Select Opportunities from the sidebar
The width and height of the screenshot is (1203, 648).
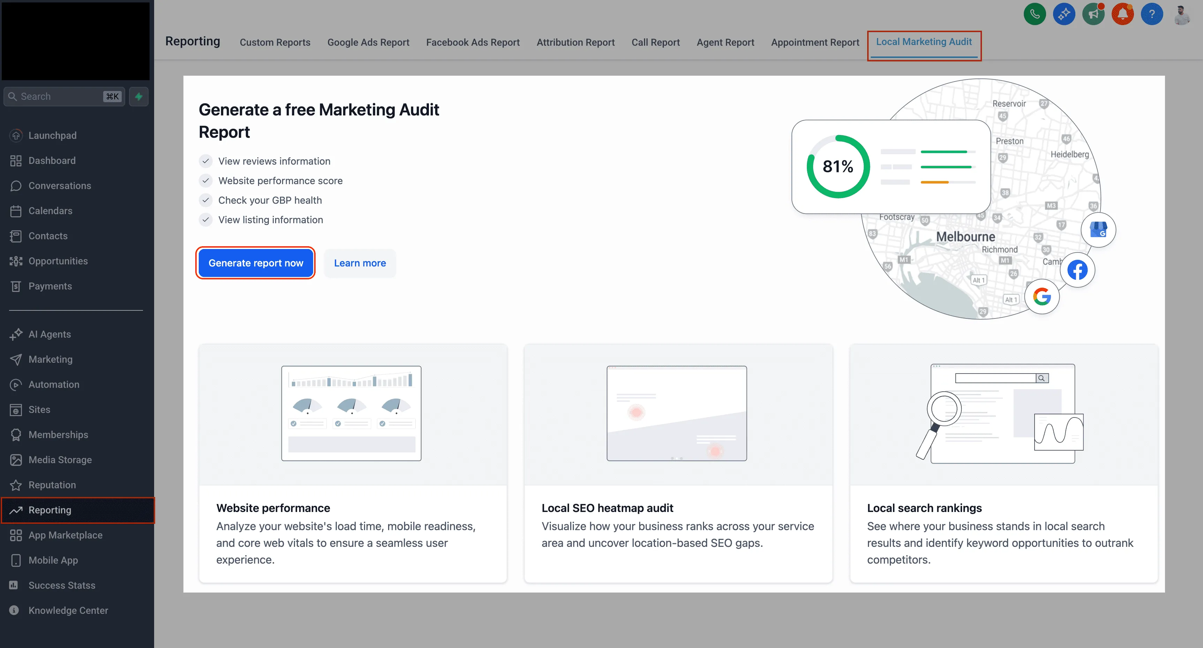(58, 261)
